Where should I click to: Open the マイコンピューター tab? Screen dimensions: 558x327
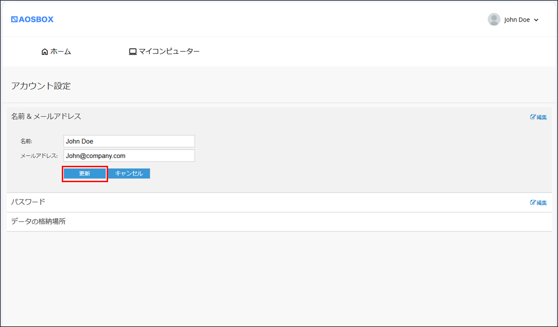[164, 51]
